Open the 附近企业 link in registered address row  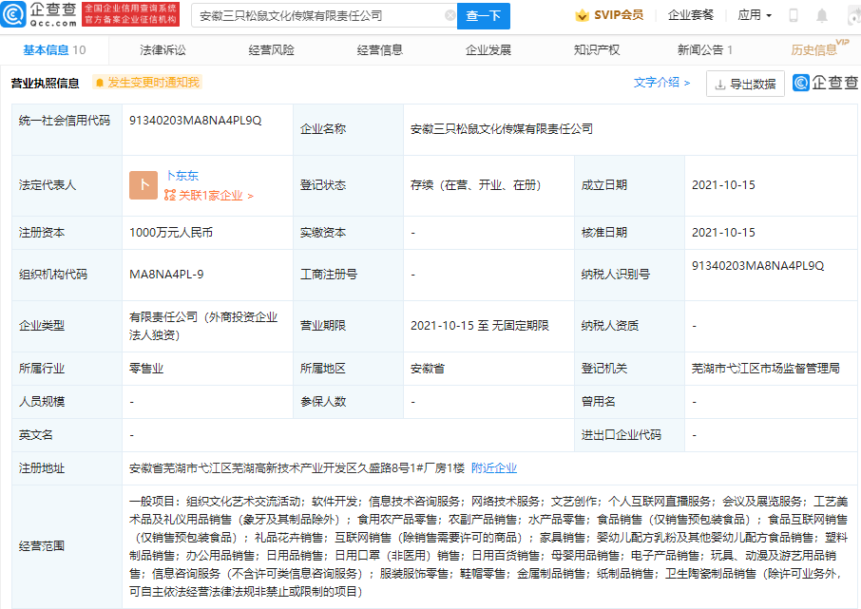click(493, 468)
